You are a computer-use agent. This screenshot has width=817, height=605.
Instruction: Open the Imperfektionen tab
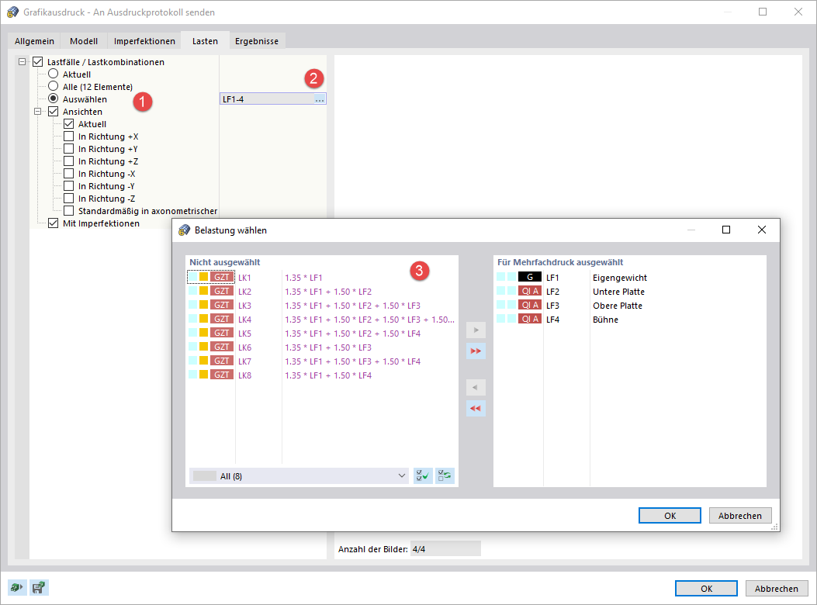pos(144,40)
